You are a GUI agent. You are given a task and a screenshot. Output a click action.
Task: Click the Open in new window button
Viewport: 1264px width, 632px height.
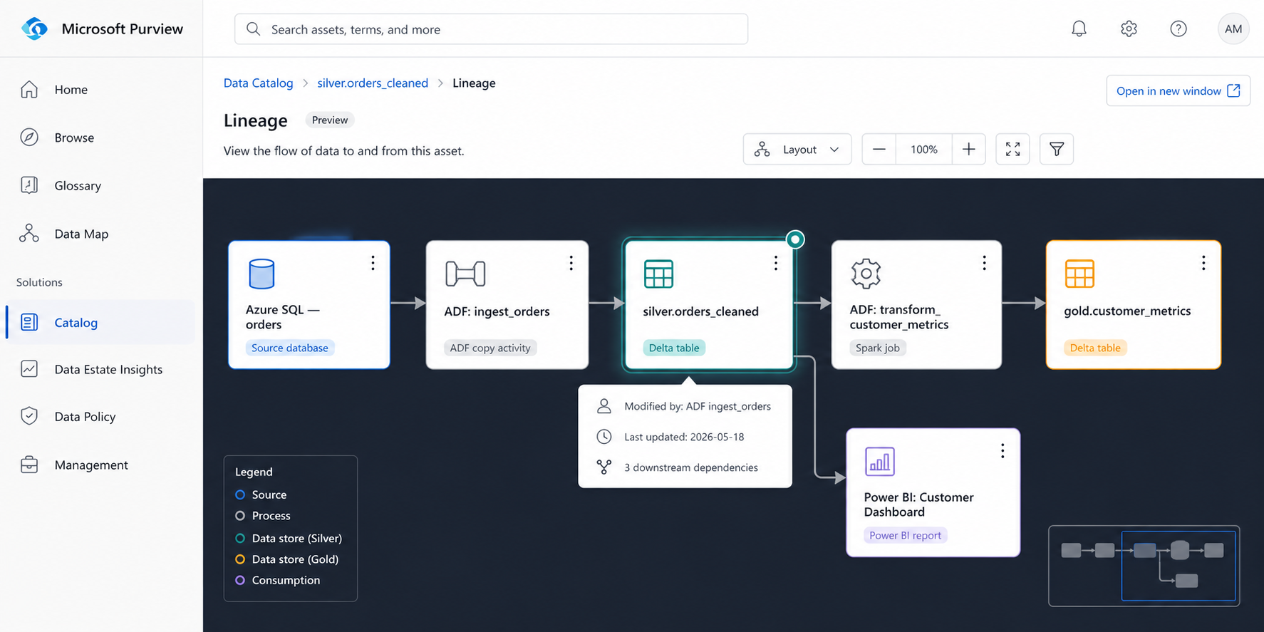[x=1178, y=90]
